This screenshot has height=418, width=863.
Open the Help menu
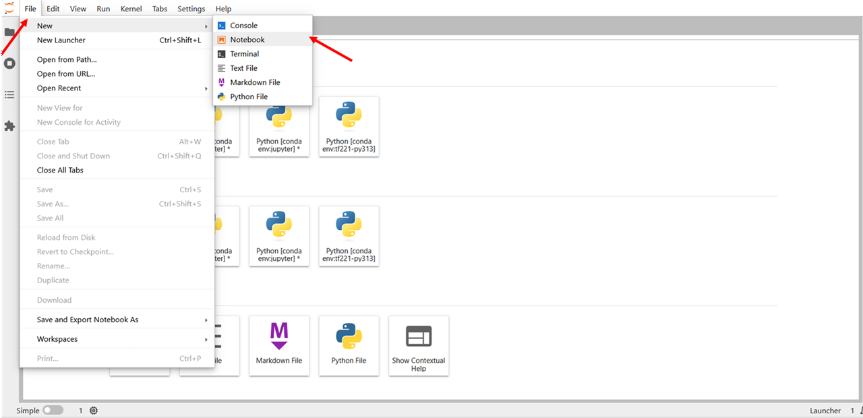pyautogui.click(x=223, y=9)
